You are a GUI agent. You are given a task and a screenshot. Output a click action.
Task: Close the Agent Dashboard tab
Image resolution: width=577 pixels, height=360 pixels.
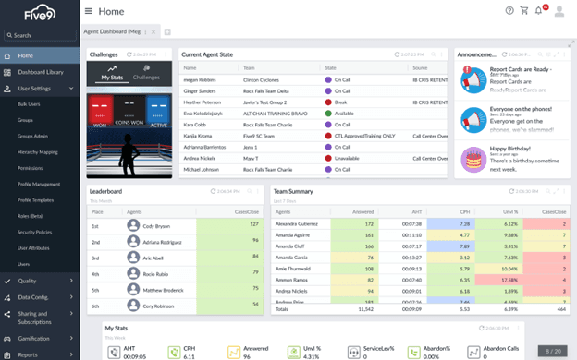153,32
